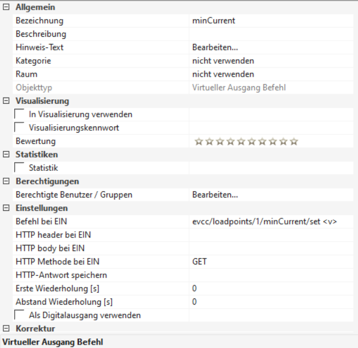Select the Bezeichnung property label

tap(39, 21)
